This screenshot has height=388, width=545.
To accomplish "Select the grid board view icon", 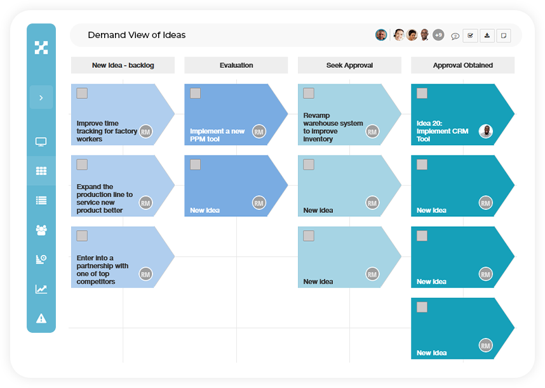I will tap(41, 171).
